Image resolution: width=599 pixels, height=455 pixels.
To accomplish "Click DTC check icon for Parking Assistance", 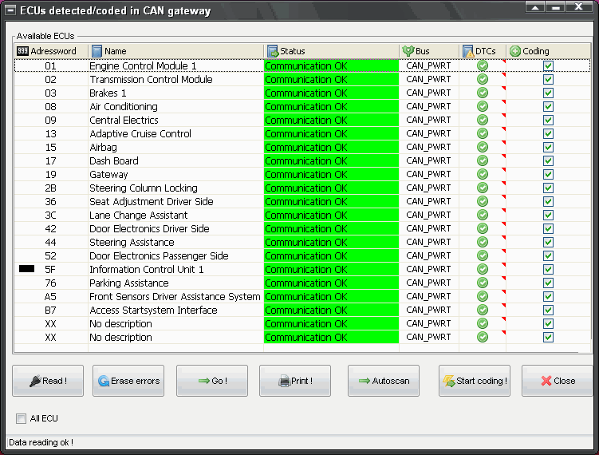I will pos(483,283).
